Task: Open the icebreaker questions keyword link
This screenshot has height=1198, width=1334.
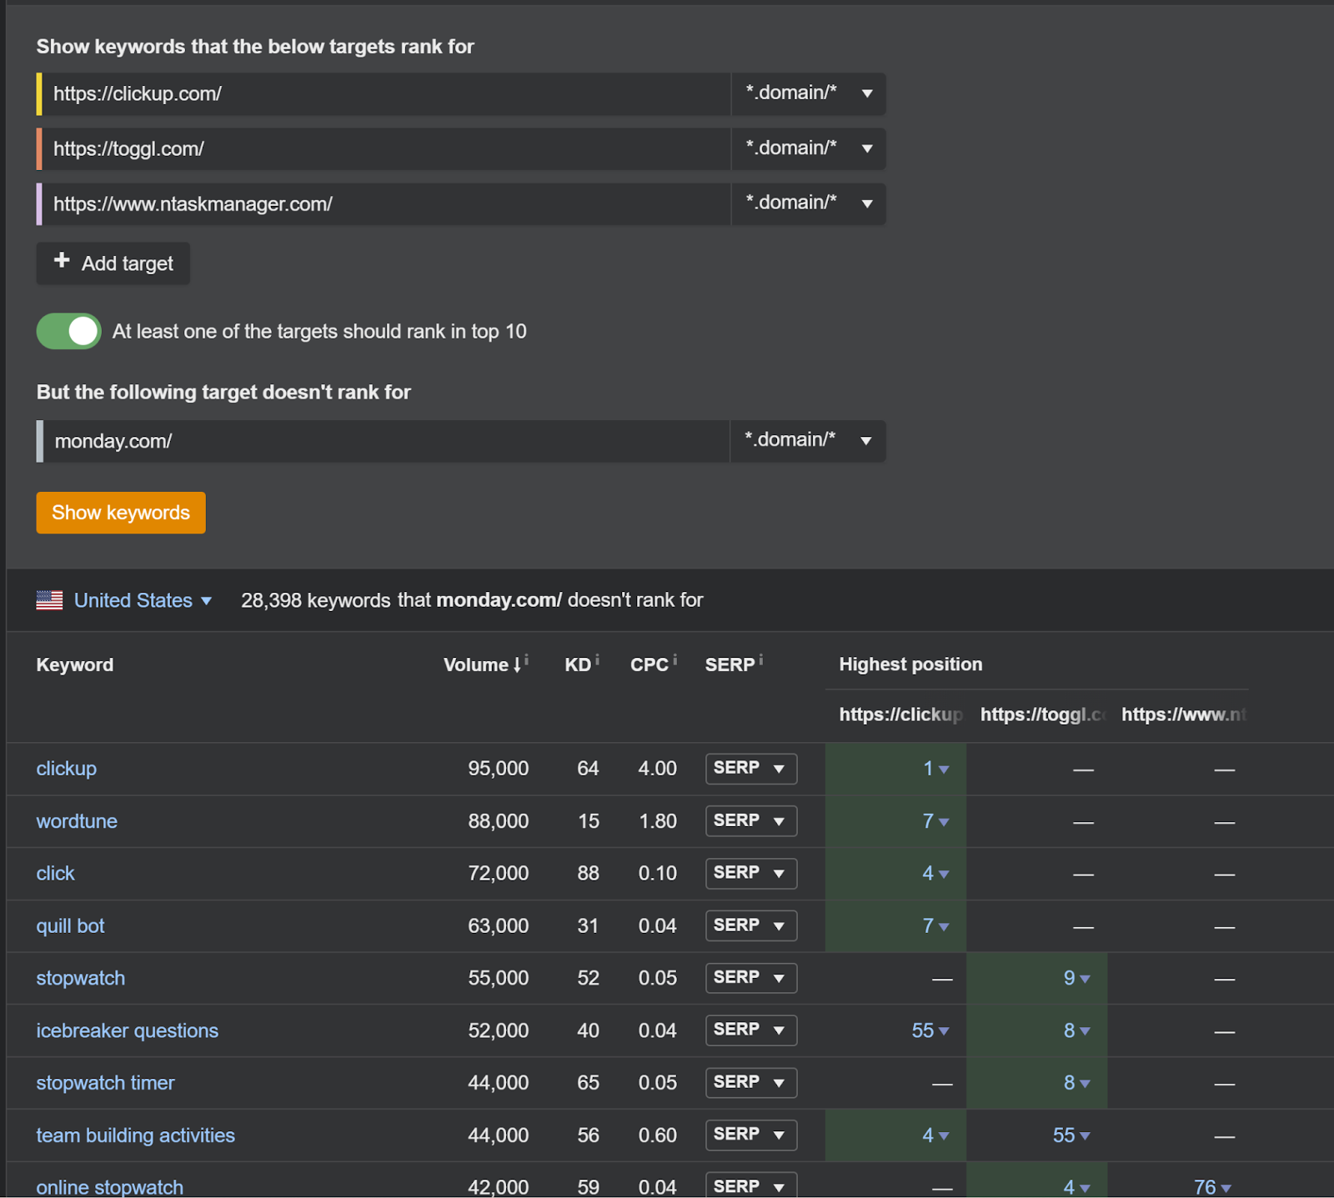Action: [x=127, y=1030]
